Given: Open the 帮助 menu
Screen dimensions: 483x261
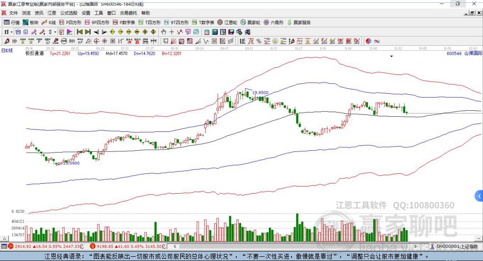Looking at the screenshot, I should pos(145,13).
